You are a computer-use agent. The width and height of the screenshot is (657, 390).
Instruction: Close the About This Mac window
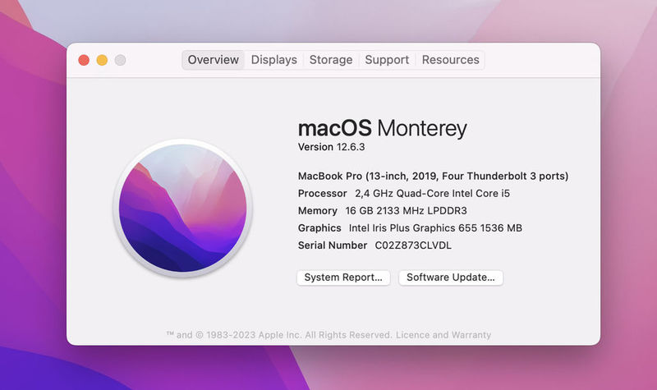point(84,60)
